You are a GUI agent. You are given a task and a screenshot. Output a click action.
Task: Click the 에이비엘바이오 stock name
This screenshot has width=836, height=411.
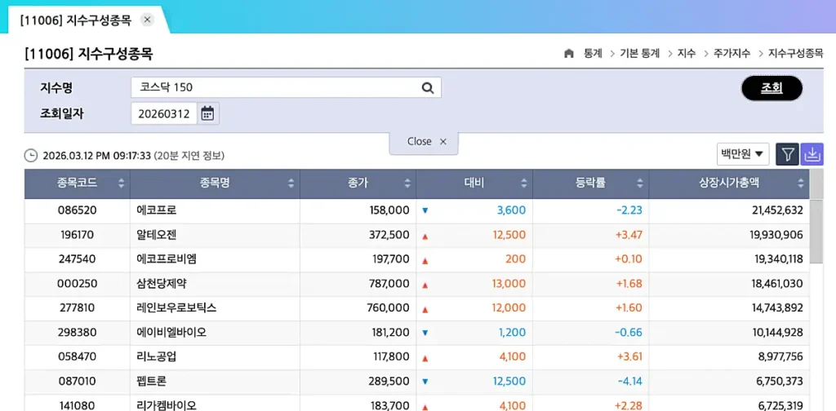point(171,333)
